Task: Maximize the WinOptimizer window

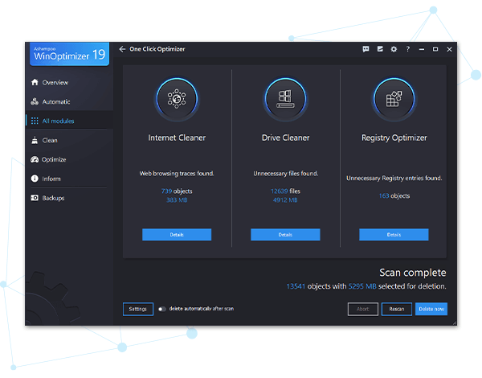Action: point(435,49)
